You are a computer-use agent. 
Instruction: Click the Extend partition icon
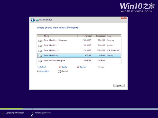pos(60,71)
